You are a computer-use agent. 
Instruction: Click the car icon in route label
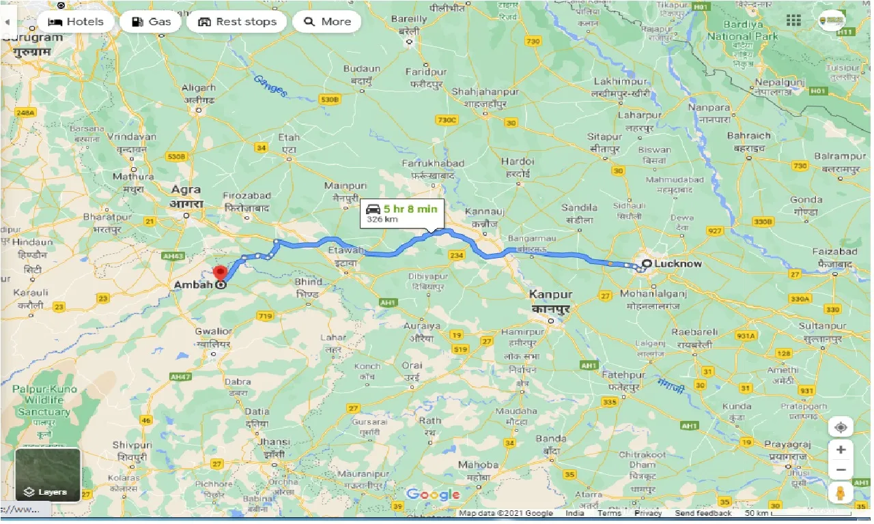tap(373, 209)
